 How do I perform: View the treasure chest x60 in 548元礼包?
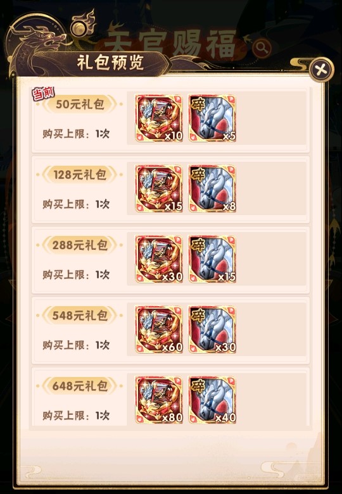(159, 330)
